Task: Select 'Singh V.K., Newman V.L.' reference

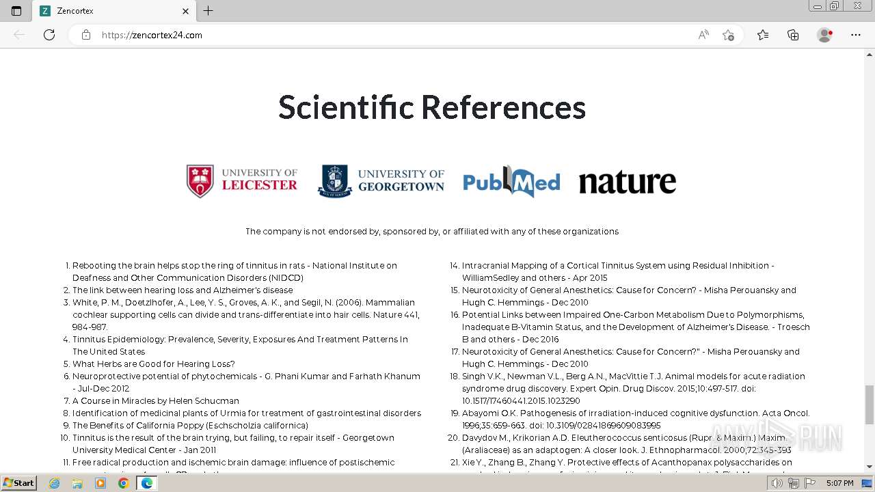Action: click(x=633, y=389)
